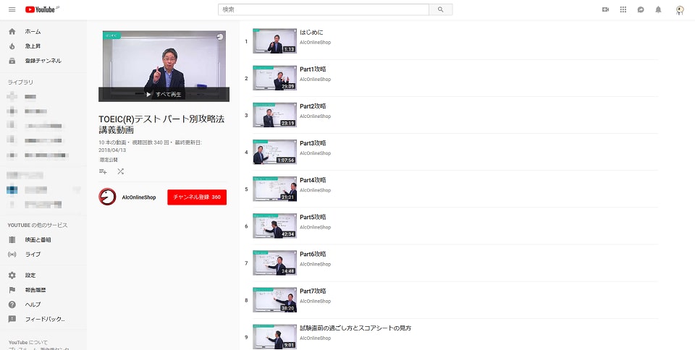Click the ライブラリ section heading
Image resolution: width=695 pixels, height=350 pixels.
coord(20,82)
